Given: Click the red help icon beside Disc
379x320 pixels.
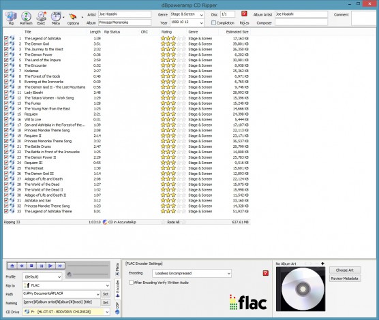Looking at the screenshot, I should (x=244, y=14).
